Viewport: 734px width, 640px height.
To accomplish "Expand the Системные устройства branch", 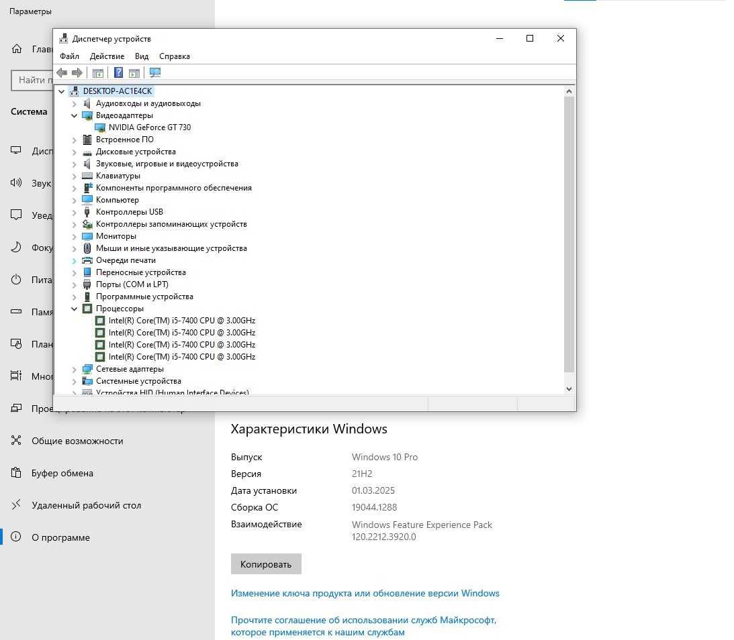I will point(74,382).
